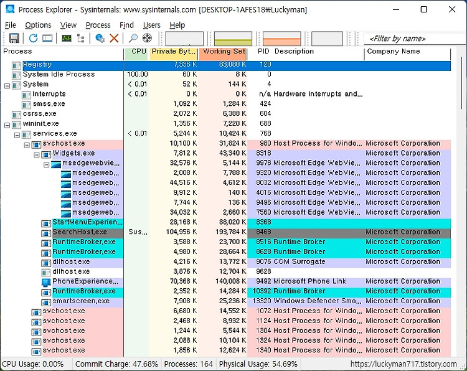Viewport: 467px width, 371px height.
Task: Select the Interrupts row
Action: coord(226,94)
